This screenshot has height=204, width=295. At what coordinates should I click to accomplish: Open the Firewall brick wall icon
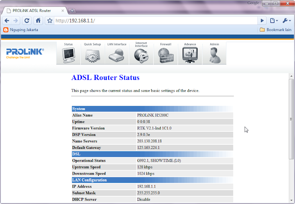166,55
